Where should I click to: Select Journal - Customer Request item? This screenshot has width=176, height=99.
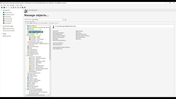[38, 58]
